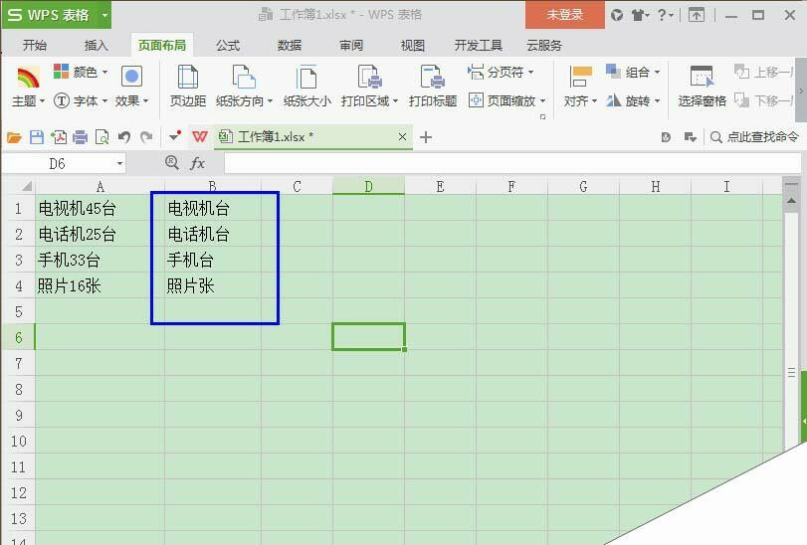Open the 组合 group menu
Image resolution: width=807 pixels, height=545 pixels.
(633, 72)
